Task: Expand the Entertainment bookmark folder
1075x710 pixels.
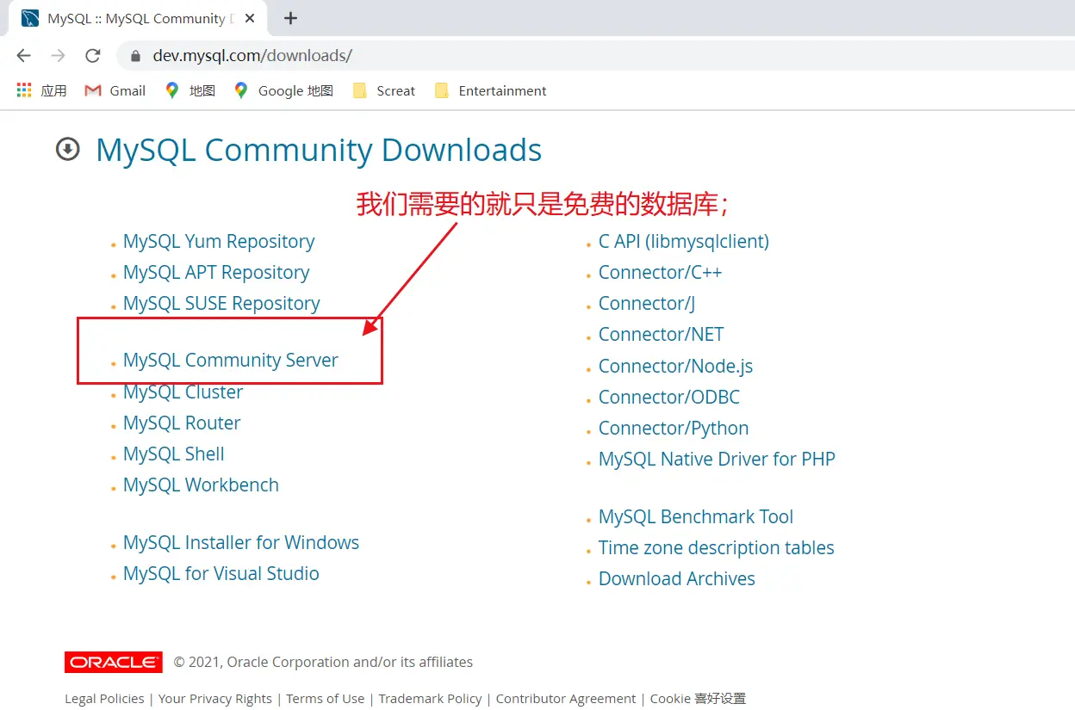Action: click(490, 90)
